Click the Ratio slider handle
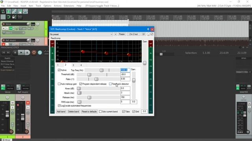252x141 pixels. [96, 79]
